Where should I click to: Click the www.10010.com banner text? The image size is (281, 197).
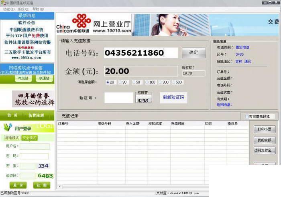coord(112,31)
